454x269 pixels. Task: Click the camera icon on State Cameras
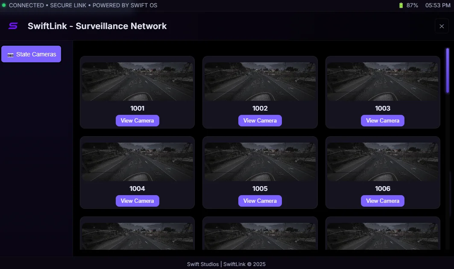click(x=11, y=55)
